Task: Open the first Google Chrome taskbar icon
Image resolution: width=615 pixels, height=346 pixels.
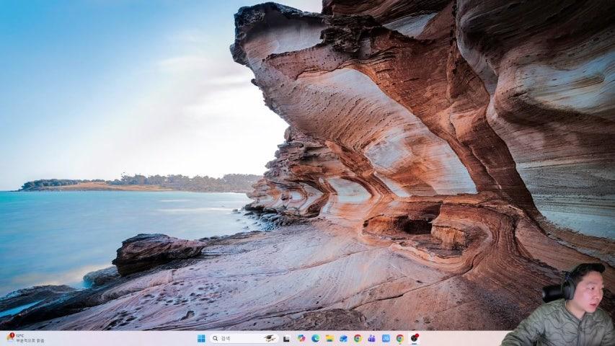Action: [358, 338]
